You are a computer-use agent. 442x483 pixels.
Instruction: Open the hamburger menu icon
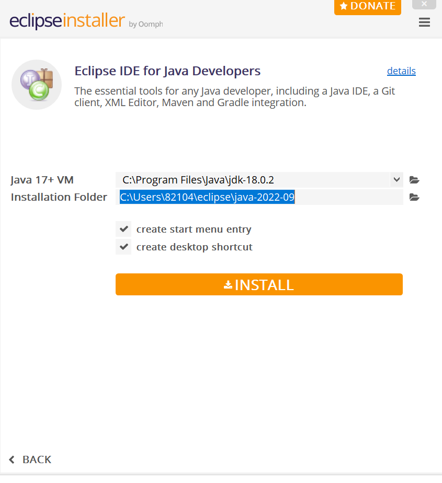[424, 22]
